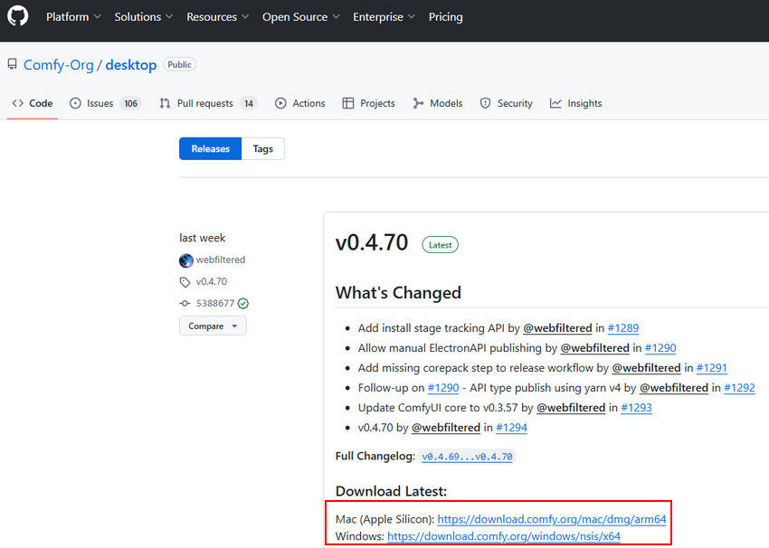Click the "last week" release date text
769x548 pixels.
click(x=202, y=238)
